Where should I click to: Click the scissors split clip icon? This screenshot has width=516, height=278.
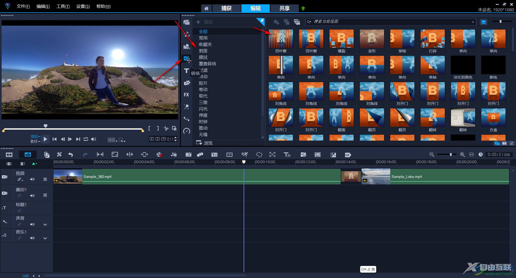166,128
